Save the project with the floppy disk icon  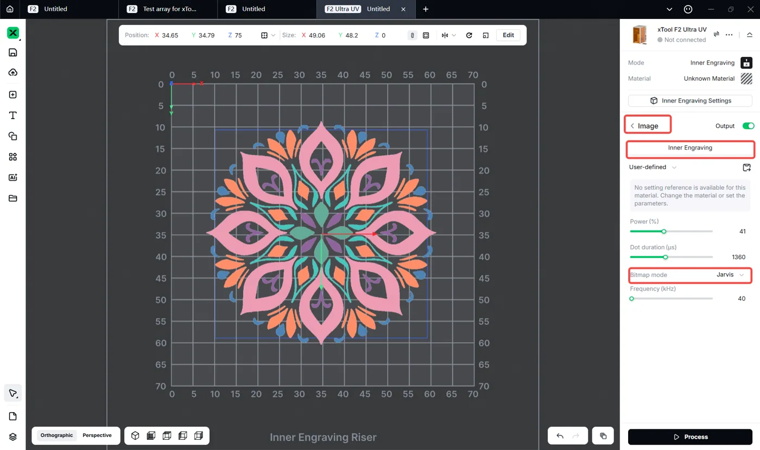(x=13, y=53)
